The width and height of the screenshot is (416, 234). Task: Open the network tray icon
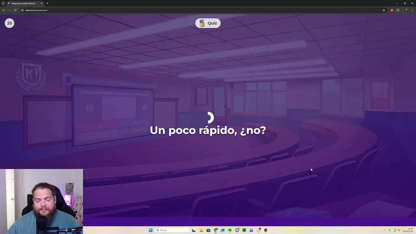point(395,230)
